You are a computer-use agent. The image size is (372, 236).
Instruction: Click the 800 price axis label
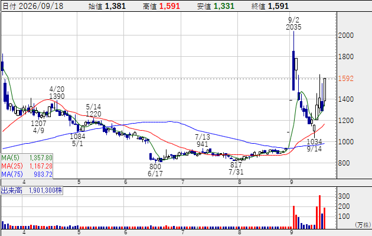(344, 163)
